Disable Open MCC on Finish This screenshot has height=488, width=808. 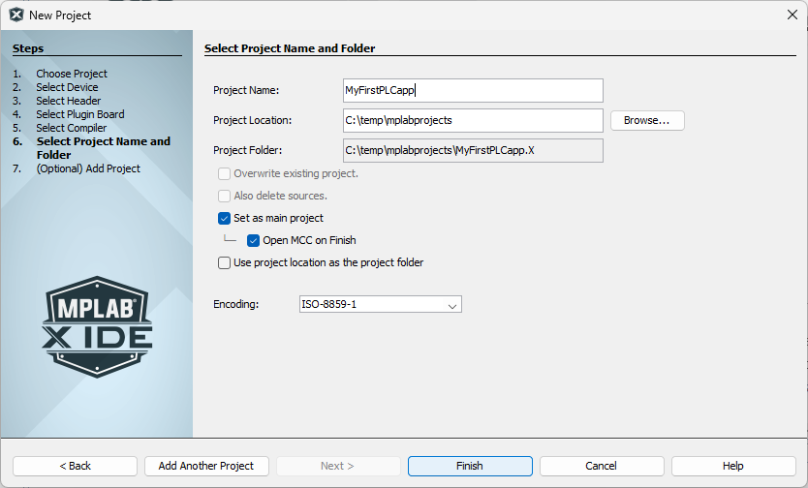click(254, 240)
